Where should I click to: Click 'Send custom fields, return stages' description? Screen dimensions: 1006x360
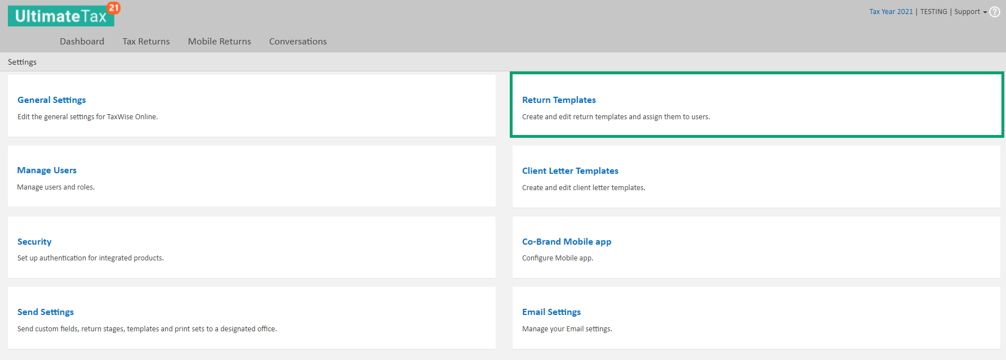(x=147, y=329)
